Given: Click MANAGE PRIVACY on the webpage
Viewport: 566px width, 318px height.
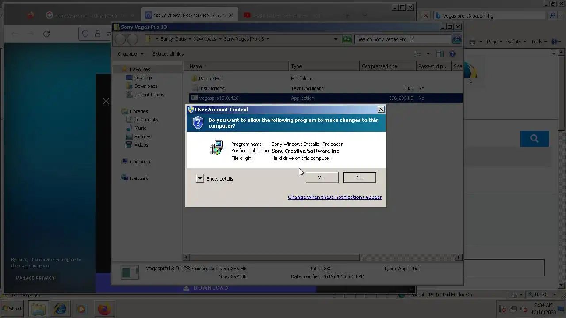Looking at the screenshot, I should pos(35,278).
